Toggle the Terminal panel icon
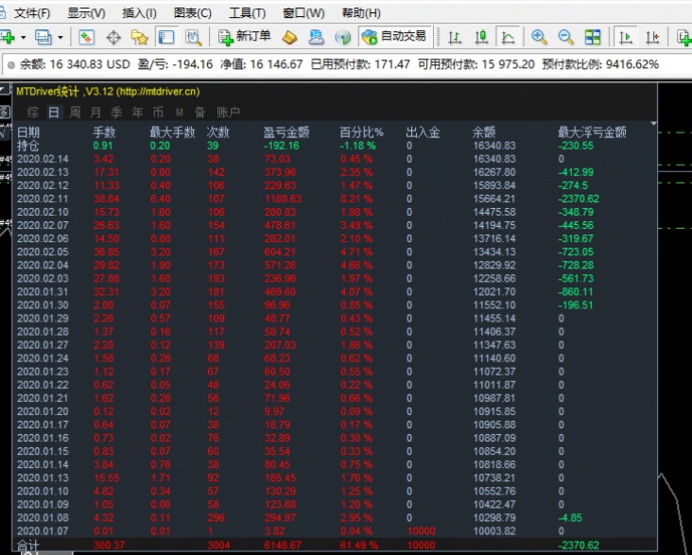Screen dimensions: 692x555 166,37
